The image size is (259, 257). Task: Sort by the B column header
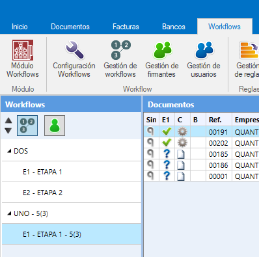198,120
